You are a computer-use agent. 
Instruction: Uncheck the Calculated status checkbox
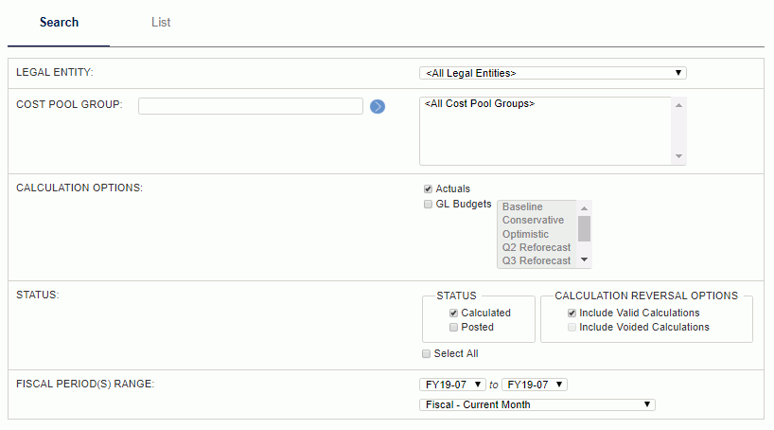[453, 313]
